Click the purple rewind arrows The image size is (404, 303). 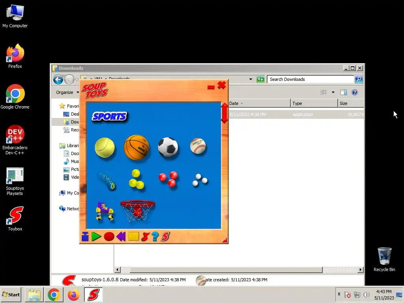121,237
